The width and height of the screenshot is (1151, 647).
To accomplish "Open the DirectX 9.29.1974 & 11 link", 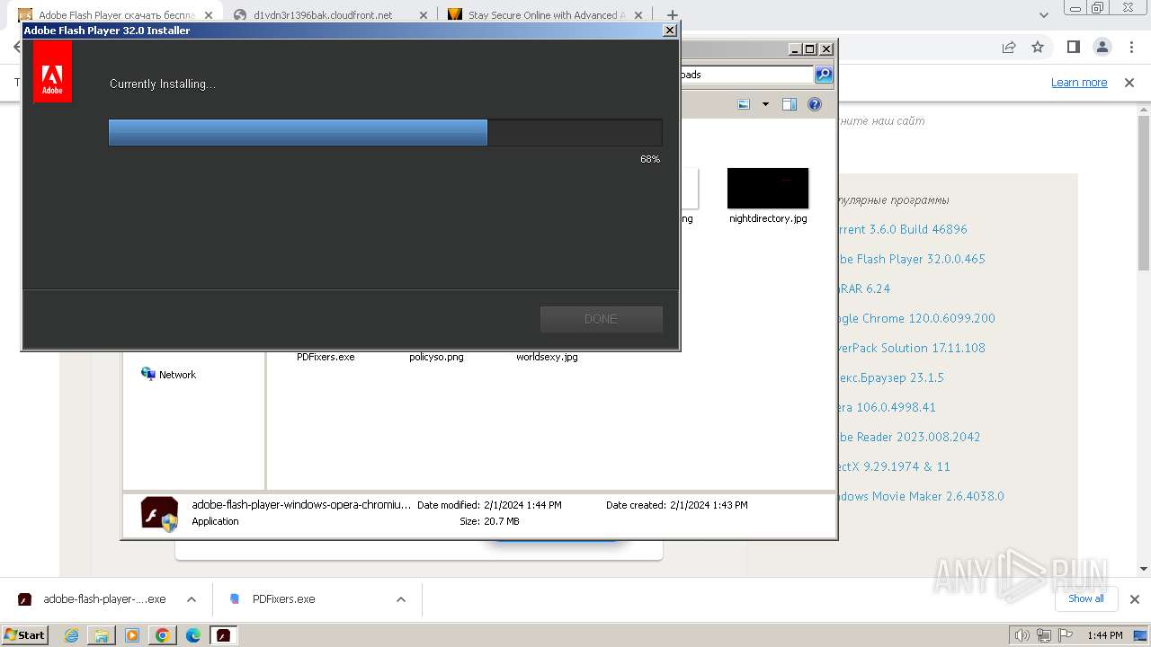I will 894,466.
